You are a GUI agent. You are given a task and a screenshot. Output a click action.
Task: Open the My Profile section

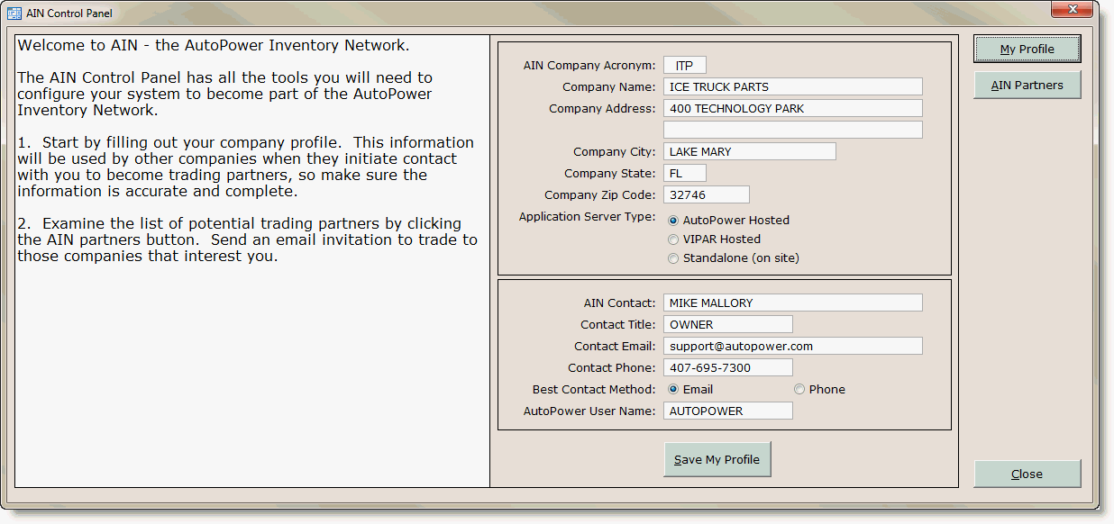point(1027,50)
